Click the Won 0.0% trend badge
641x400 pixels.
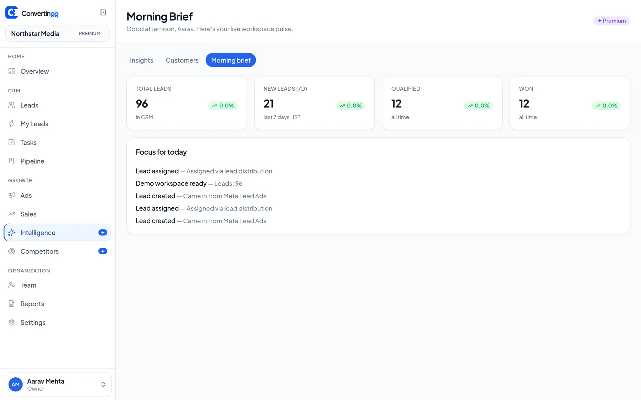(x=606, y=106)
